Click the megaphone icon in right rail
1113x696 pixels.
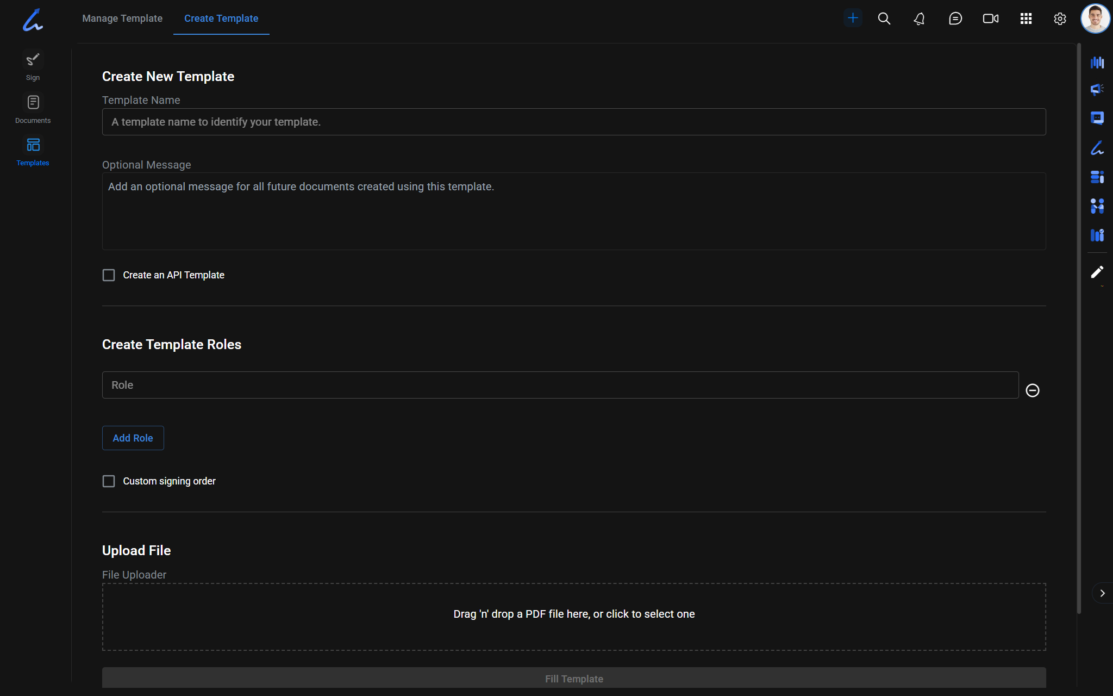1097,89
